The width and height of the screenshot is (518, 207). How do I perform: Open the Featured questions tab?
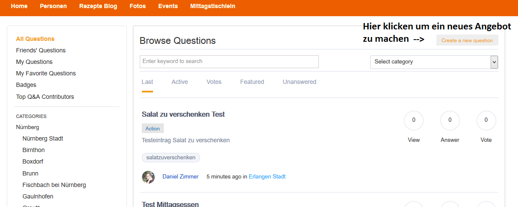[252, 82]
